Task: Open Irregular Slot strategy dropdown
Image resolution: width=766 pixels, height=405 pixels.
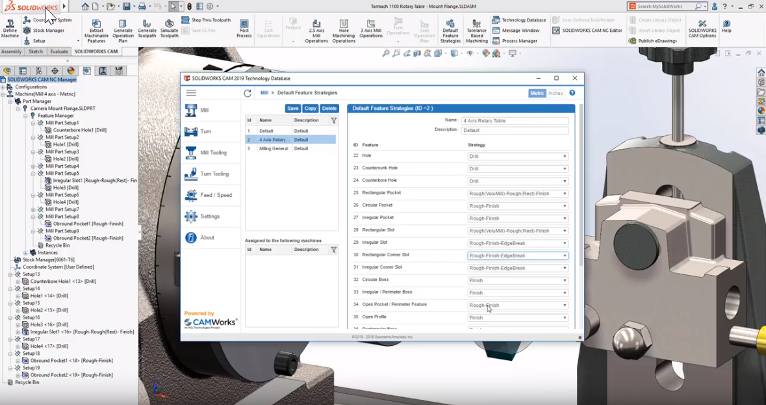Action: pos(518,243)
